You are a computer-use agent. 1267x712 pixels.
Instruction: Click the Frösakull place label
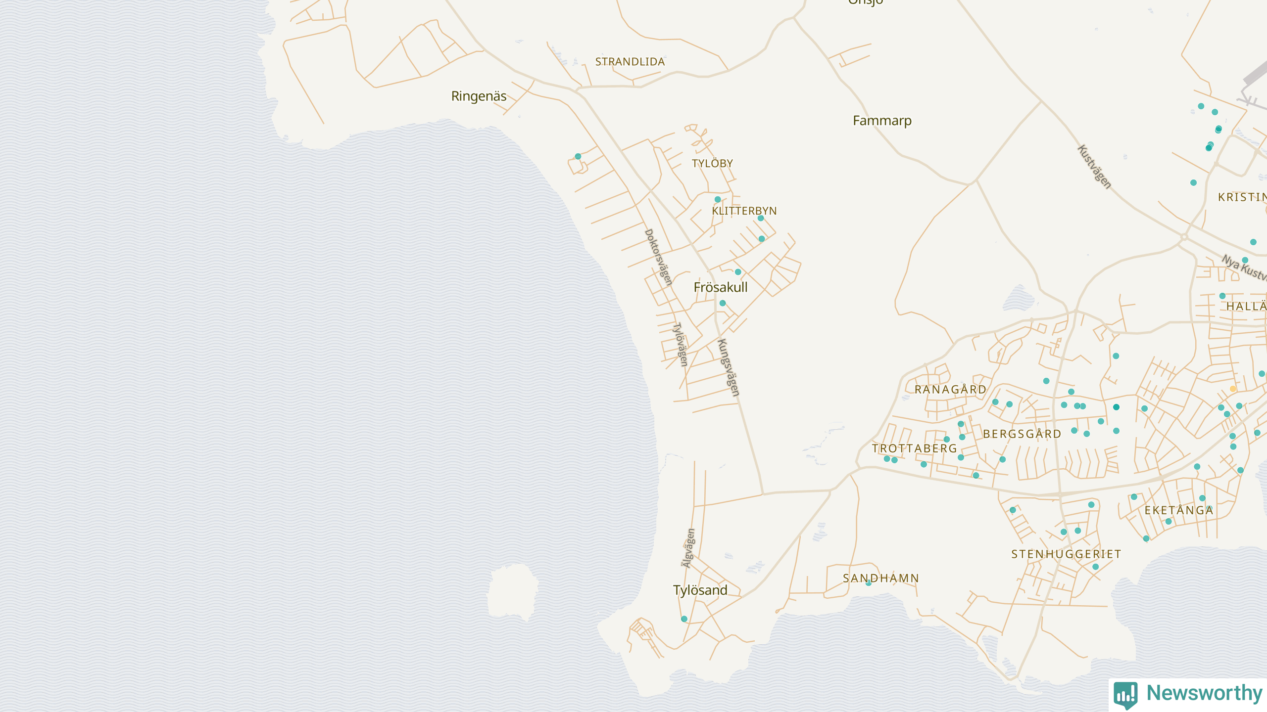721,287
